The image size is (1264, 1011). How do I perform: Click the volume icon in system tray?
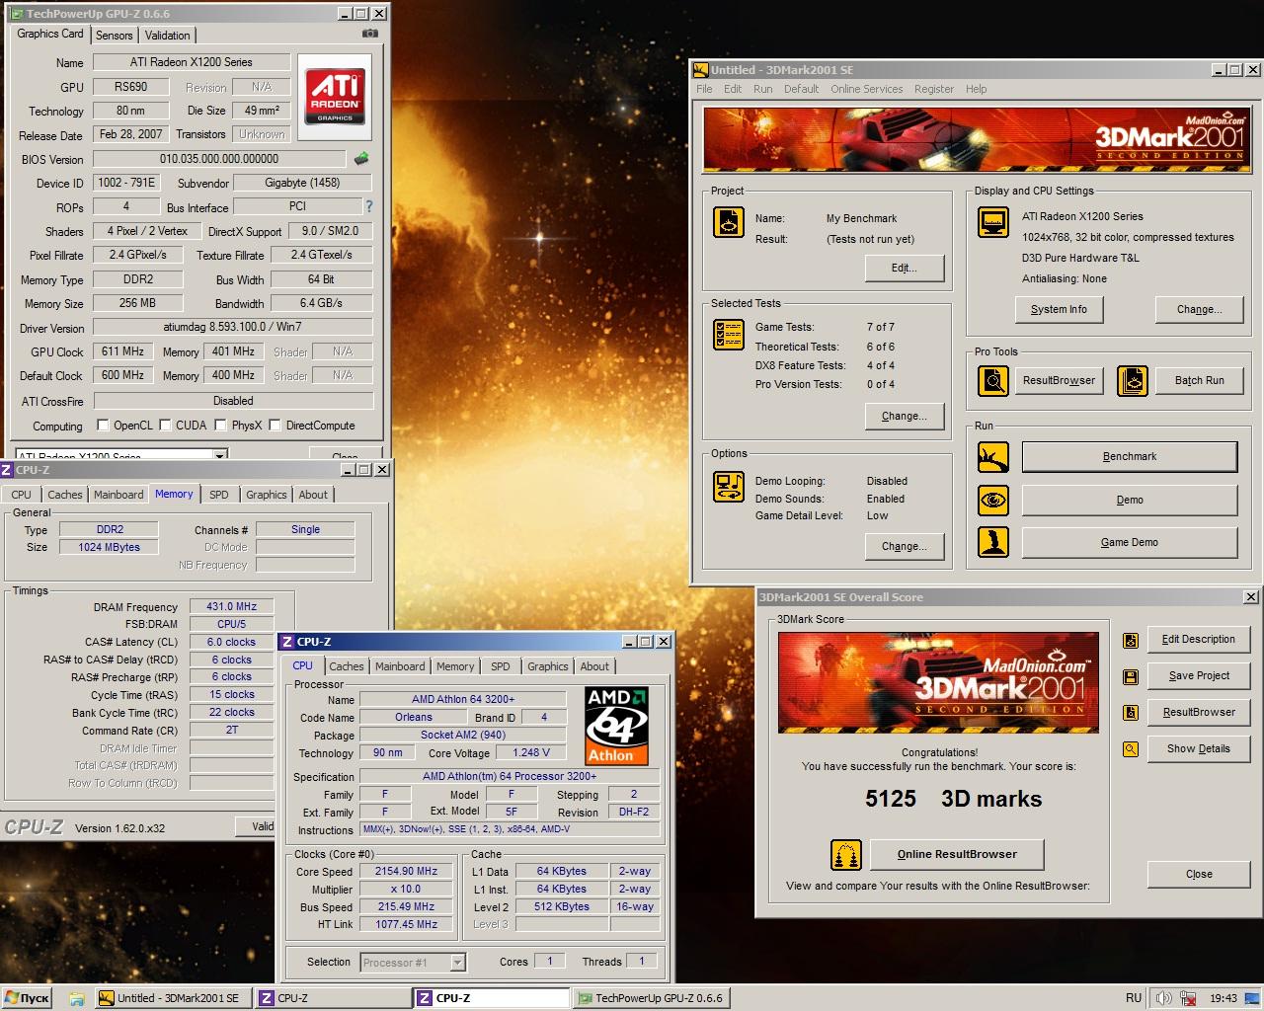(x=1164, y=998)
